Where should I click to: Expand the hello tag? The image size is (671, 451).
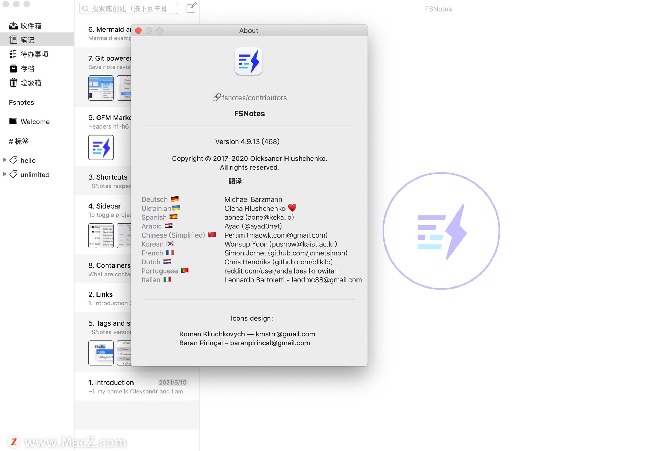click(x=5, y=160)
